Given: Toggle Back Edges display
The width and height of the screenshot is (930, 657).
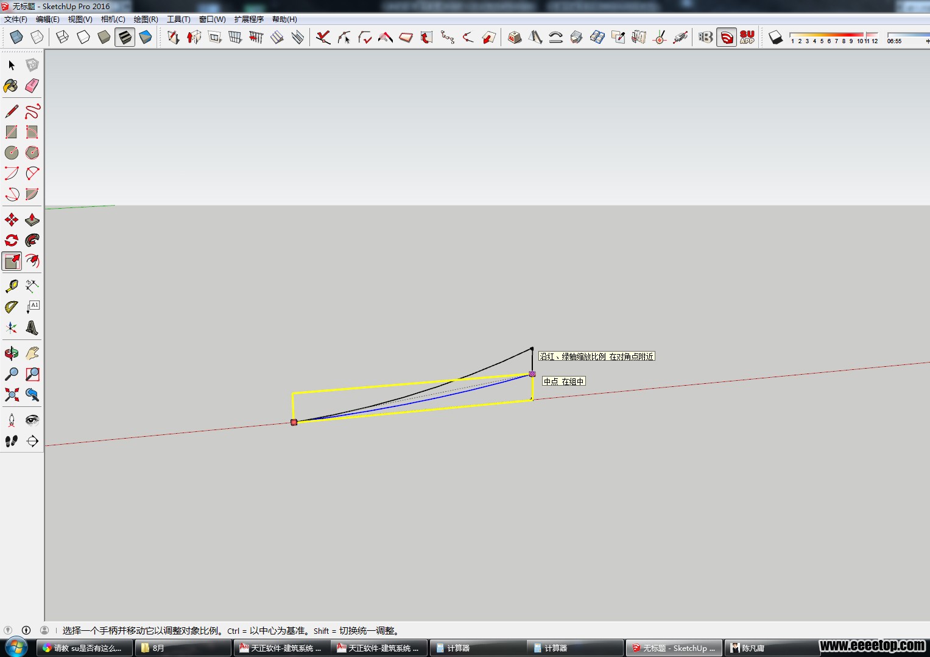Looking at the screenshot, I should coord(37,37).
